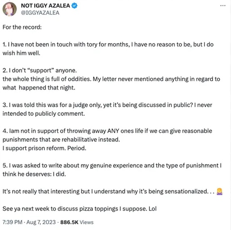Select the "told this was for a judge only" line
231x230 pixels.
pyautogui.click(x=107, y=105)
